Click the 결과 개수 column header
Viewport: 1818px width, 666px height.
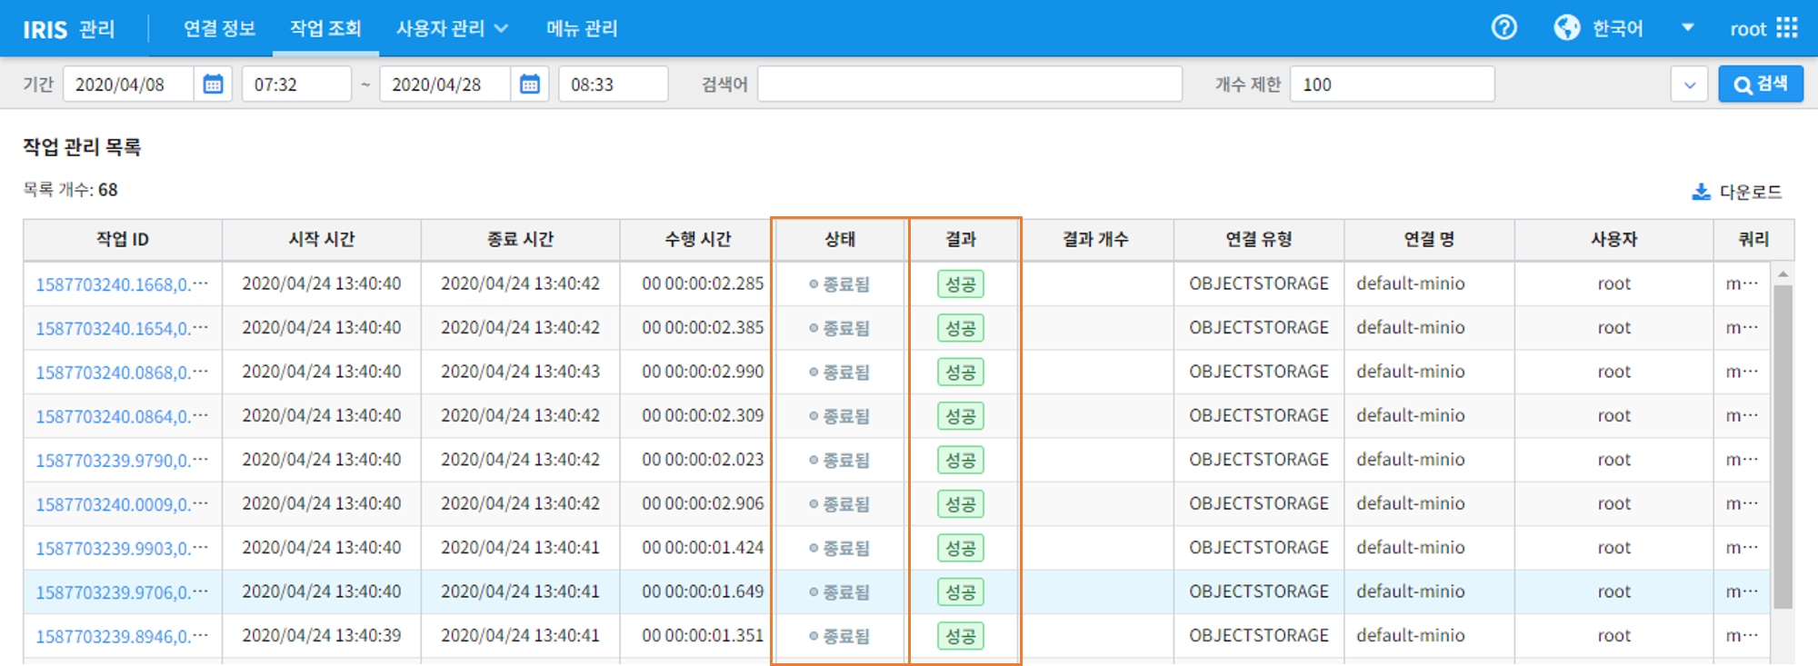(1095, 239)
